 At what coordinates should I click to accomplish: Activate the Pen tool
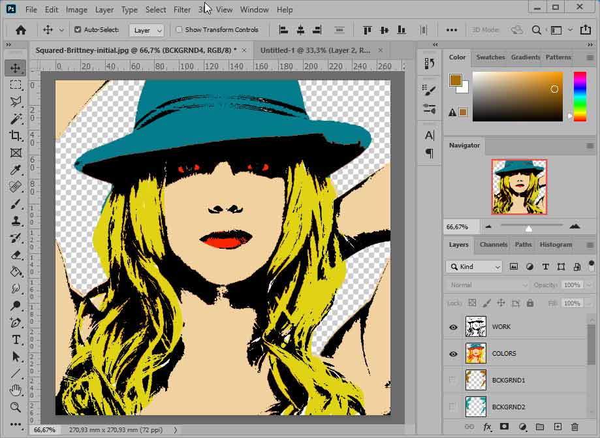tap(15, 322)
